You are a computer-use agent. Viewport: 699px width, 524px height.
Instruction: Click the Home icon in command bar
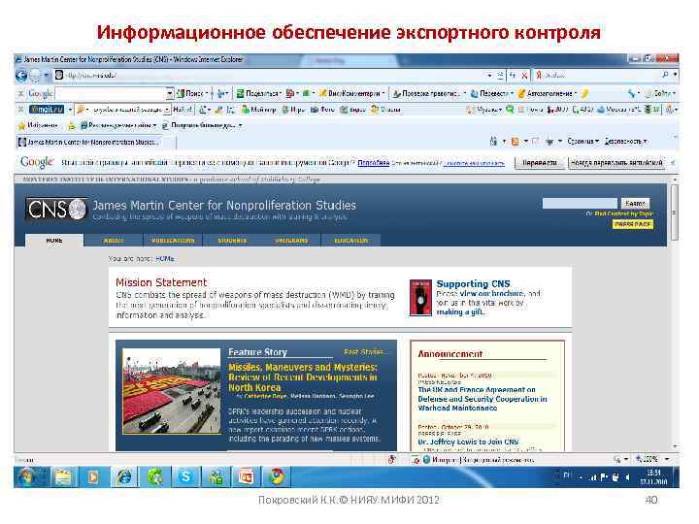point(493,142)
